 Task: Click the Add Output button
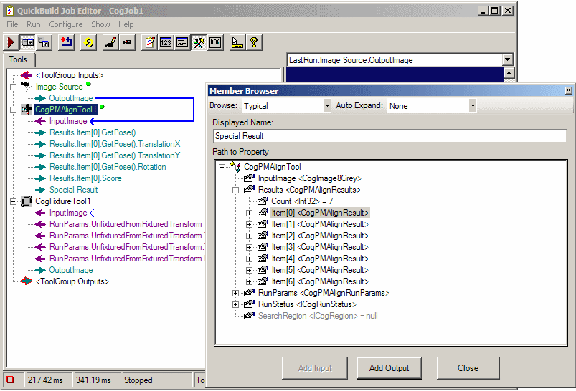[389, 367]
